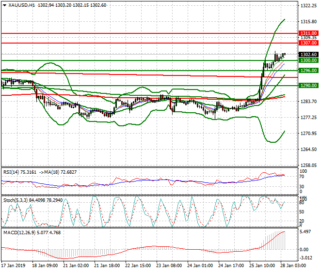Select the green 1296.00 level label
The width and height of the screenshot is (320, 271).
point(308,71)
